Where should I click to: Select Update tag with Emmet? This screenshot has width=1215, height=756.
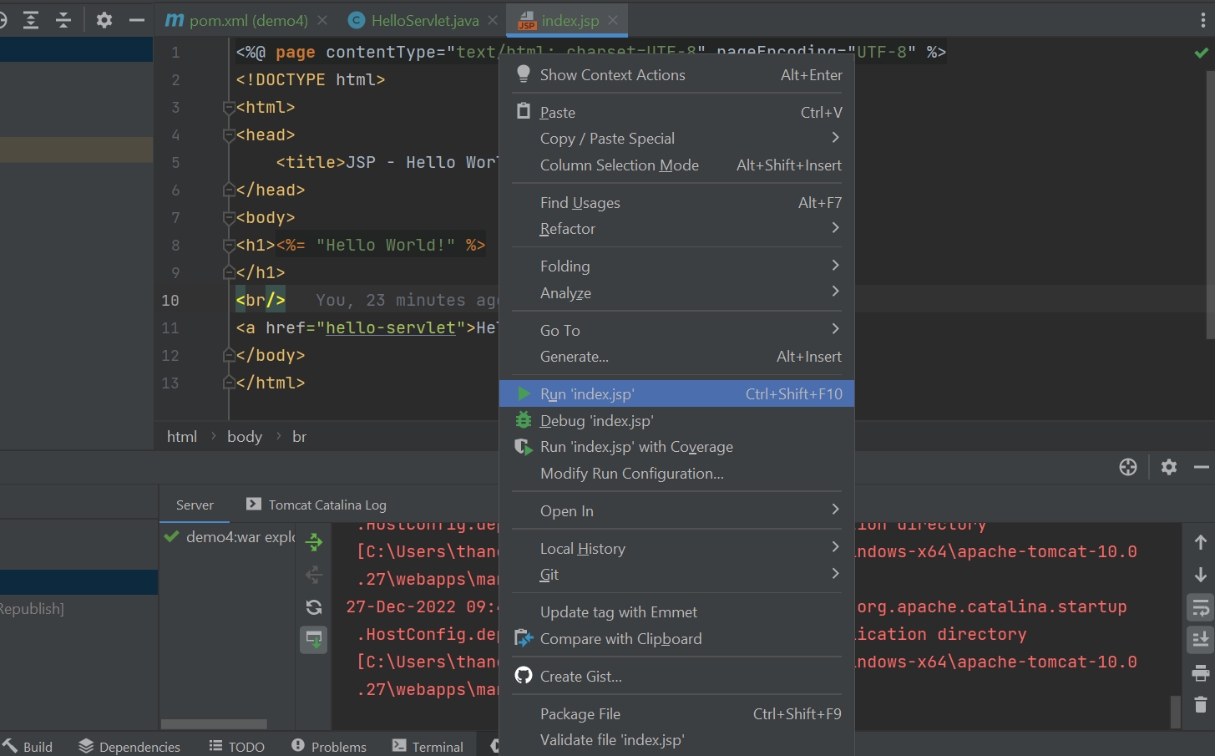(676, 611)
